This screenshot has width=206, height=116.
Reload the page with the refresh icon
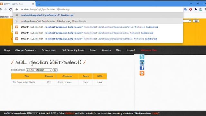click(x=10, y=9)
